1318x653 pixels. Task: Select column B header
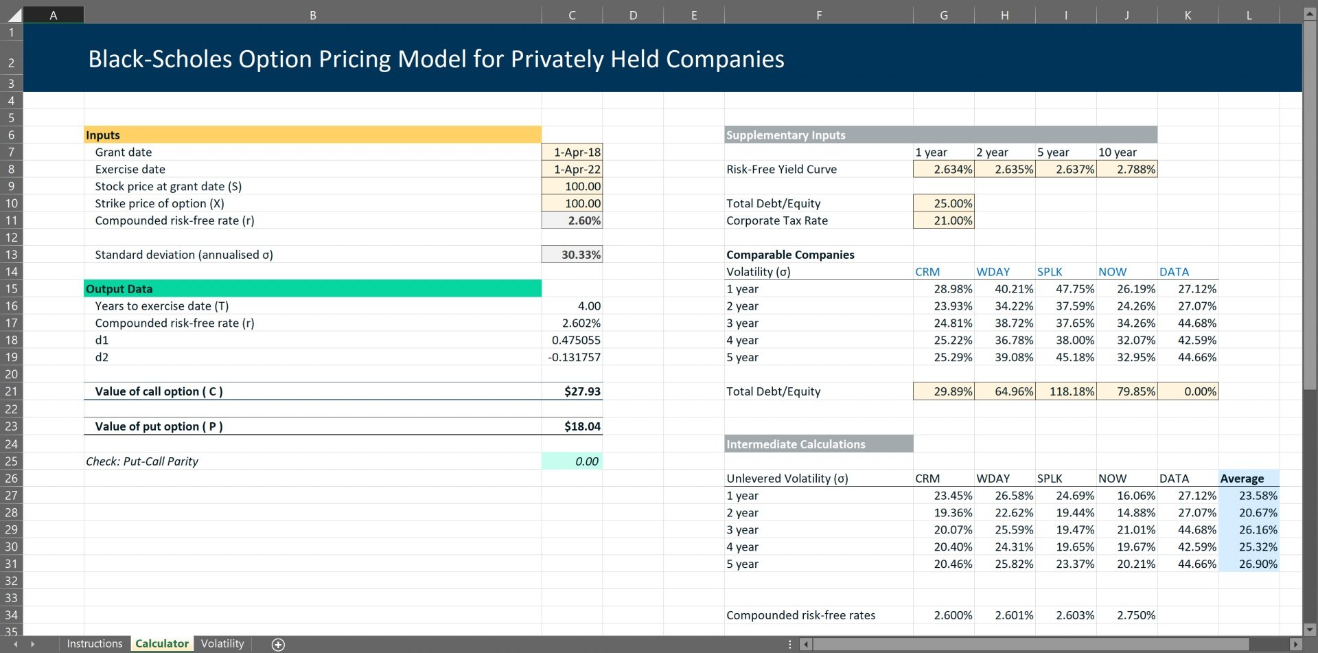[x=313, y=15]
